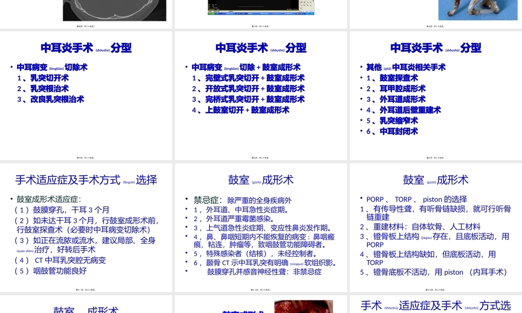The image size is (522, 313).
Task: Click the first 中耳炎手术分型 slide title
Action: (x=86, y=48)
